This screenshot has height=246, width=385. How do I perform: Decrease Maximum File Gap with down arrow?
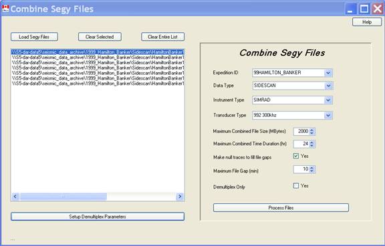[x=312, y=171]
